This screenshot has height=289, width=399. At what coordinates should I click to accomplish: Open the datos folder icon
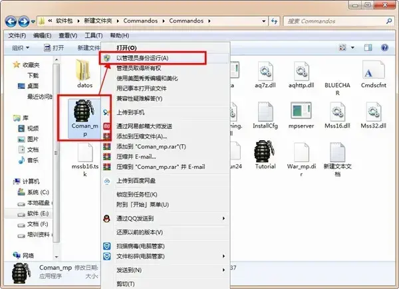(84, 70)
